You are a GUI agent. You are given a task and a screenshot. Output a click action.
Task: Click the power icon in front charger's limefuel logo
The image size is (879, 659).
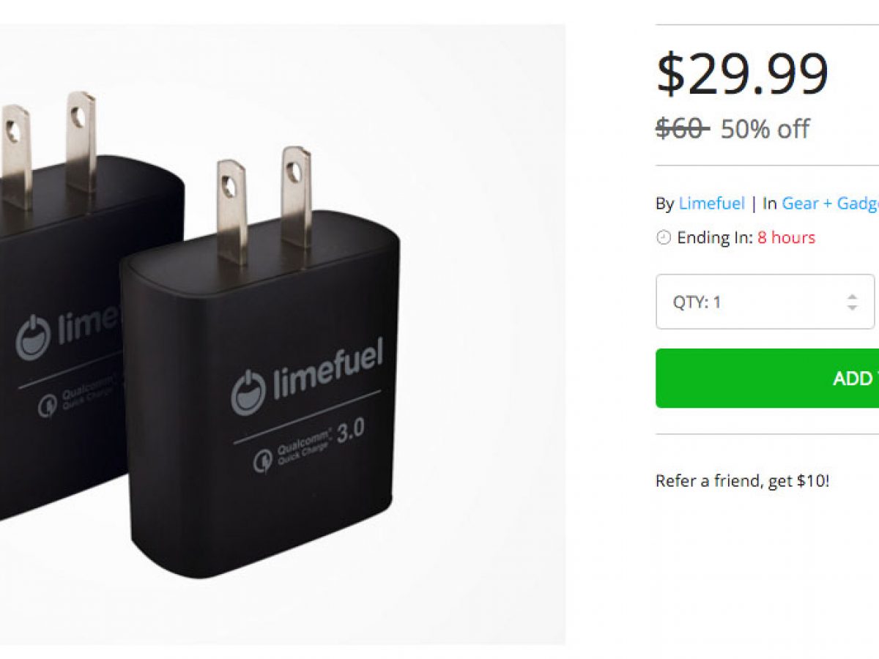point(248,392)
